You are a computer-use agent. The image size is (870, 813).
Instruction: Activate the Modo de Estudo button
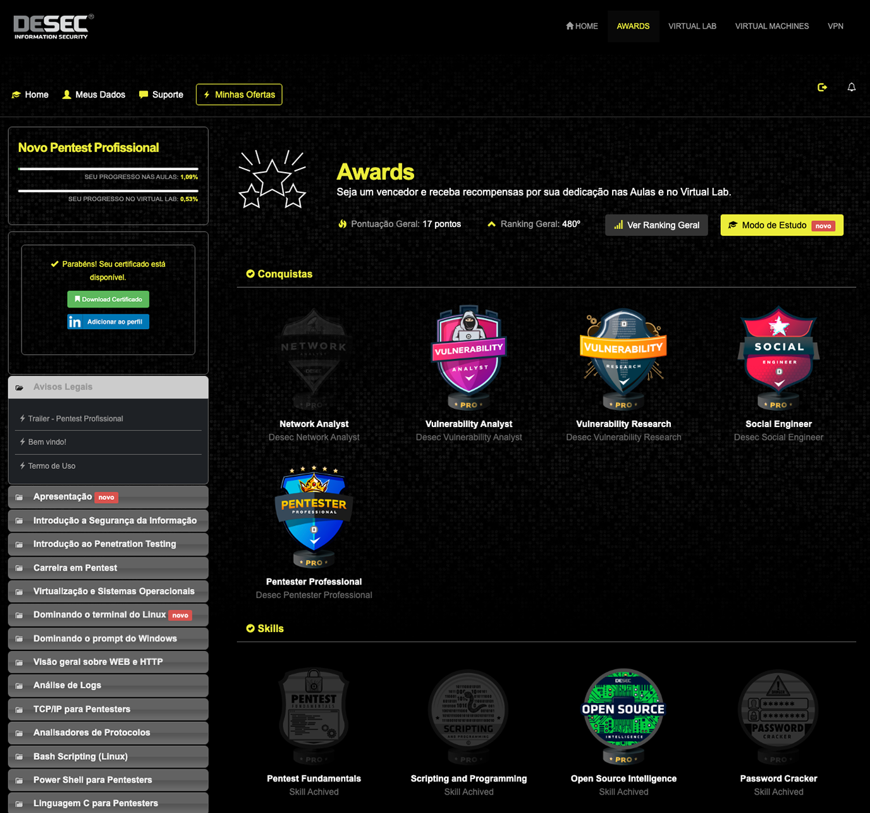[x=782, y=225]
